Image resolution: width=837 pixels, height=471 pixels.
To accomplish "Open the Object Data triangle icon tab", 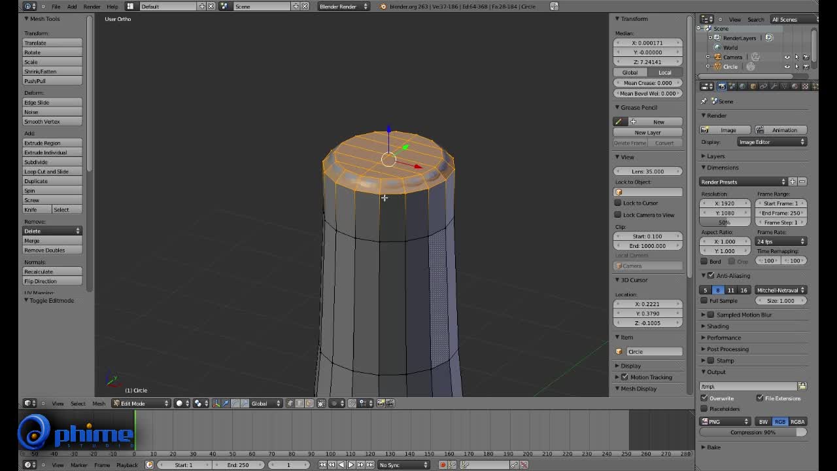I will click(784, 86).
